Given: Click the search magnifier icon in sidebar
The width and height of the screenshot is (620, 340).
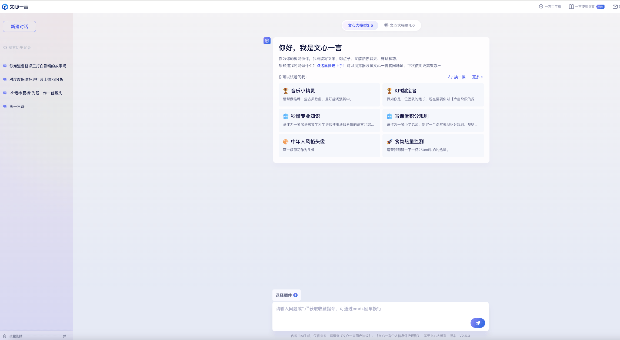Looking at the screenshot, I should pyautogui.click(x=5, y=48).
